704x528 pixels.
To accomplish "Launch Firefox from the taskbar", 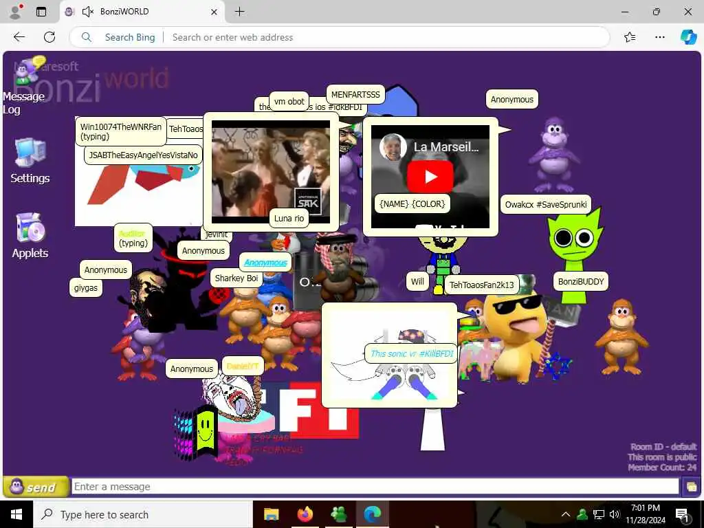I will click(x=305, y=514).
